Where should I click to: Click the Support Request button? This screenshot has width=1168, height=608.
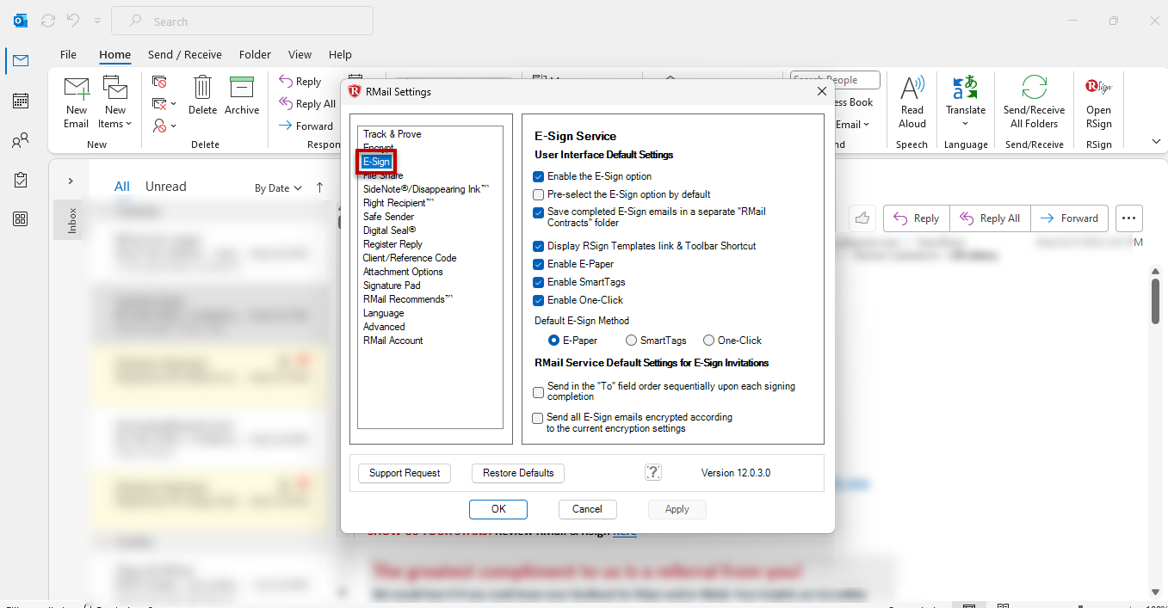[x=405, y=473]
